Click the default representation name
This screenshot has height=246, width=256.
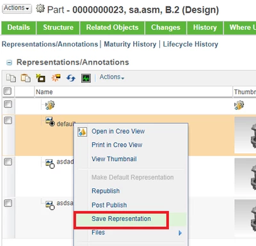[x=66, y=123]
